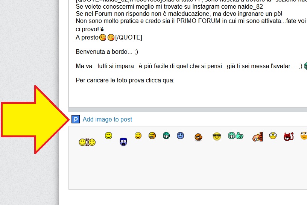Click the 'Add image to post' link

pos(107,119)
